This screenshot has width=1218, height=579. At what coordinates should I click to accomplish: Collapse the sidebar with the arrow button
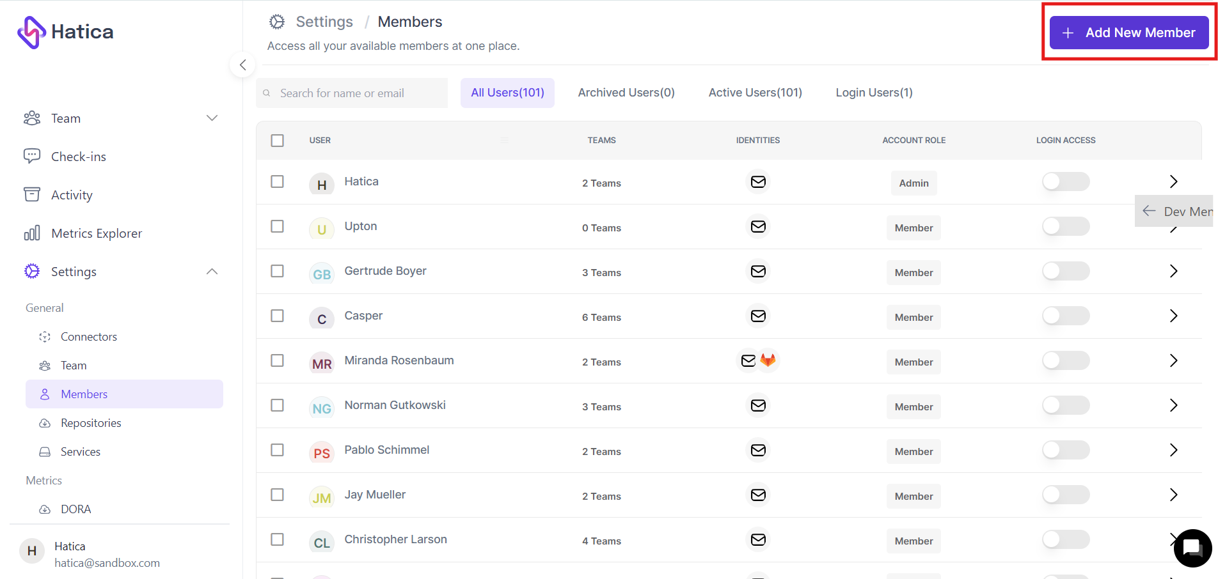click(x=242, y=65)
